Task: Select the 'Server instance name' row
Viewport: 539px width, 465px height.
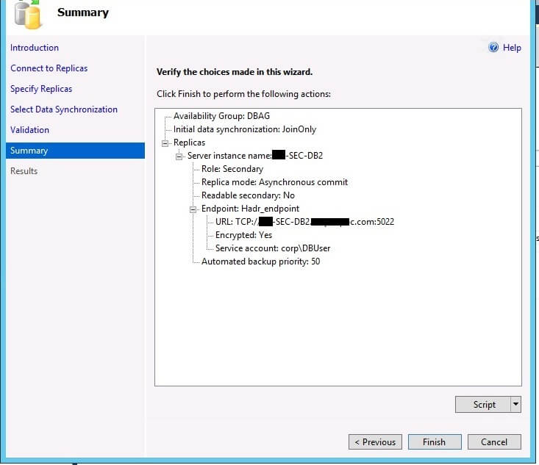Action: pyautogui.click(x=255, y=156)
